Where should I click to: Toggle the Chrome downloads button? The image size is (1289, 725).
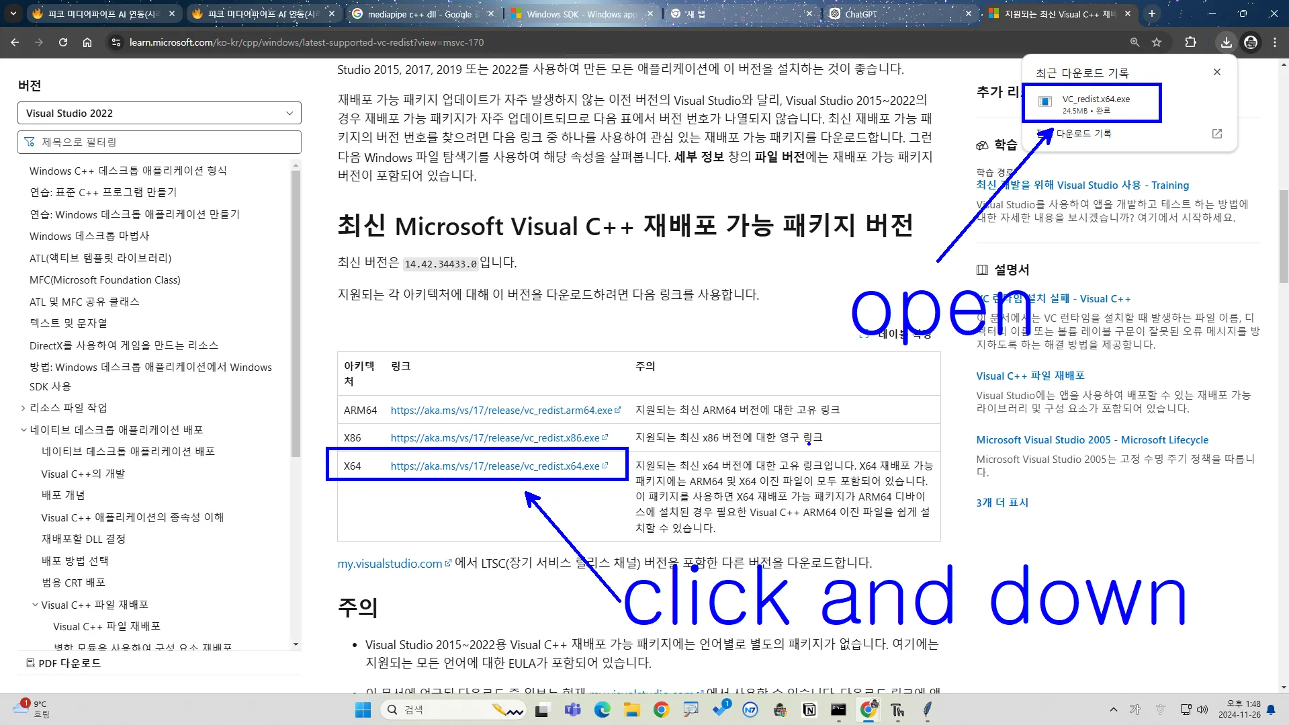[1227, 42]
